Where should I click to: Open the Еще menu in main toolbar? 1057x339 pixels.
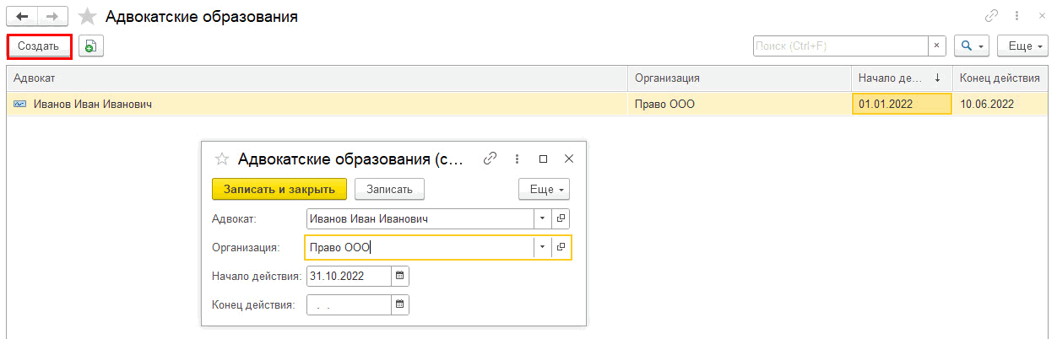pos(1022,46)
